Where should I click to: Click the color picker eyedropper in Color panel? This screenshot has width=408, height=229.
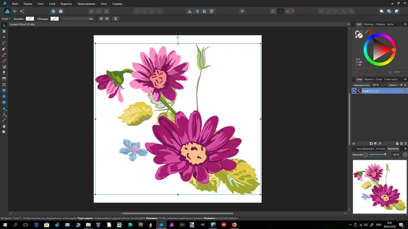(366, 32)
